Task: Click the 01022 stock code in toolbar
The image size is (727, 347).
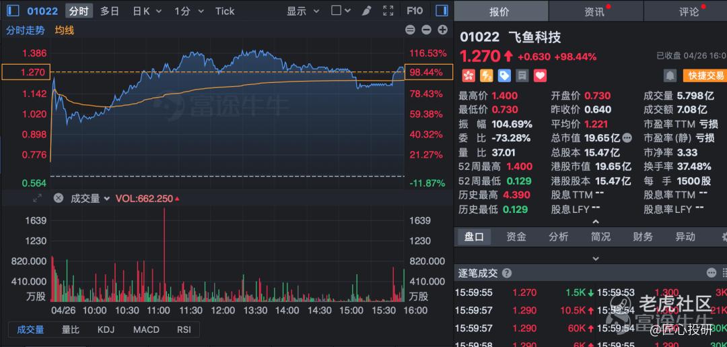Action: [x=42, y=11]
